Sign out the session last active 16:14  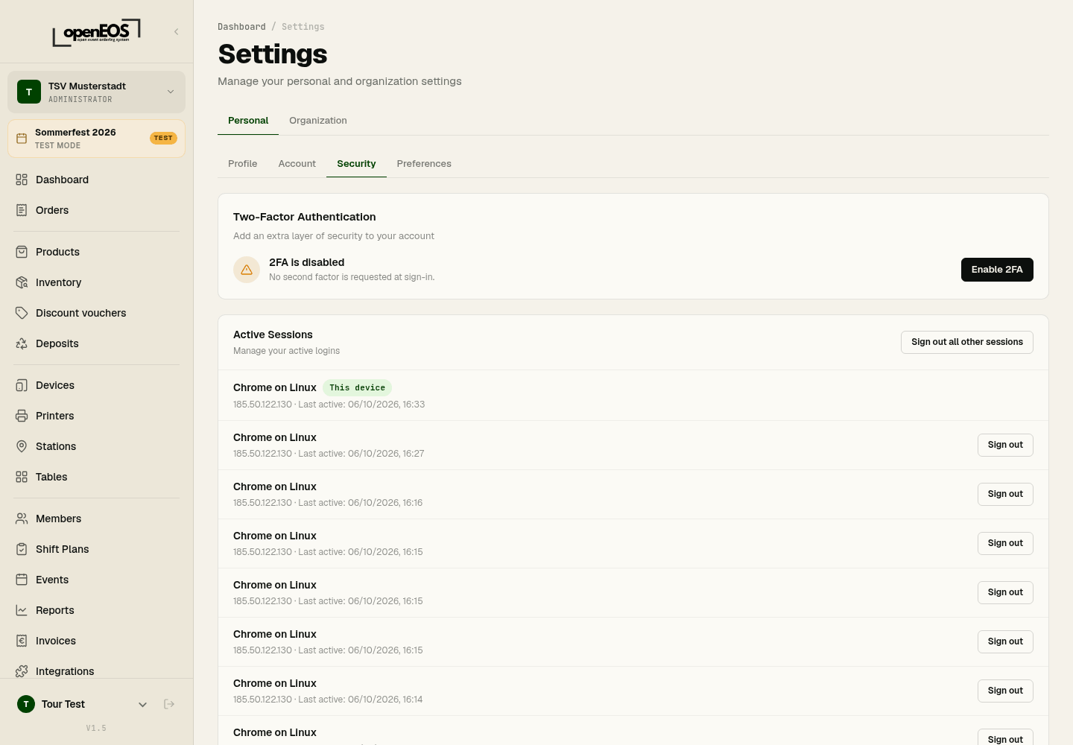click(x=1005, y=691)
